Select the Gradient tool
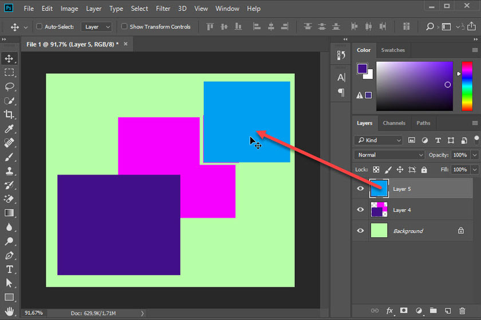Screen dimensions: 481x320 pyautogui.click(x=9, y=213)
